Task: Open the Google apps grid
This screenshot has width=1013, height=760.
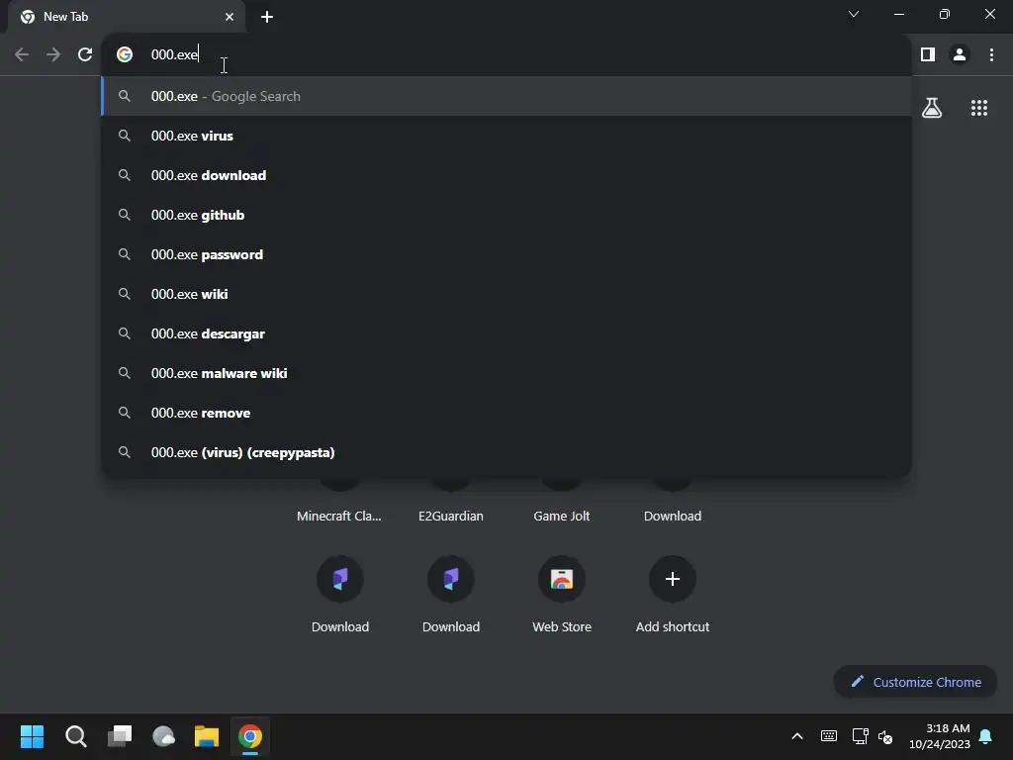Action: point(978,107)
